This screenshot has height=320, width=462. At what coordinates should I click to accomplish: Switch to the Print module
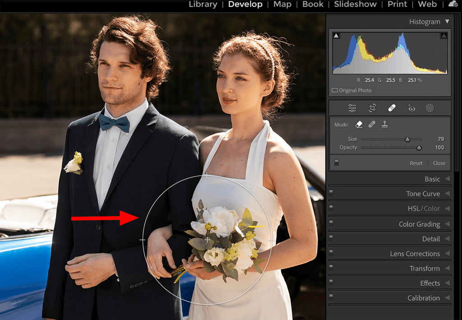[397, 4]
